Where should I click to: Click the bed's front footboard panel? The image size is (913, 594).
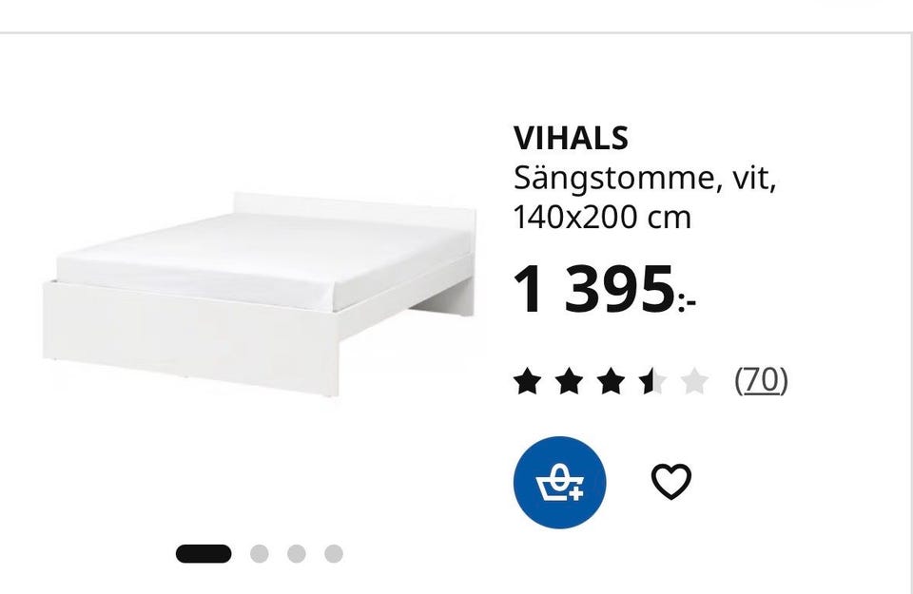click(190, 337)
